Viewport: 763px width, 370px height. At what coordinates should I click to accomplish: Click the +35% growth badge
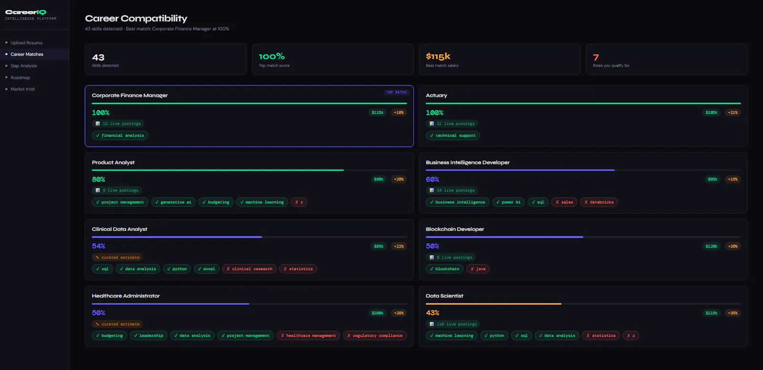(733, 313)
